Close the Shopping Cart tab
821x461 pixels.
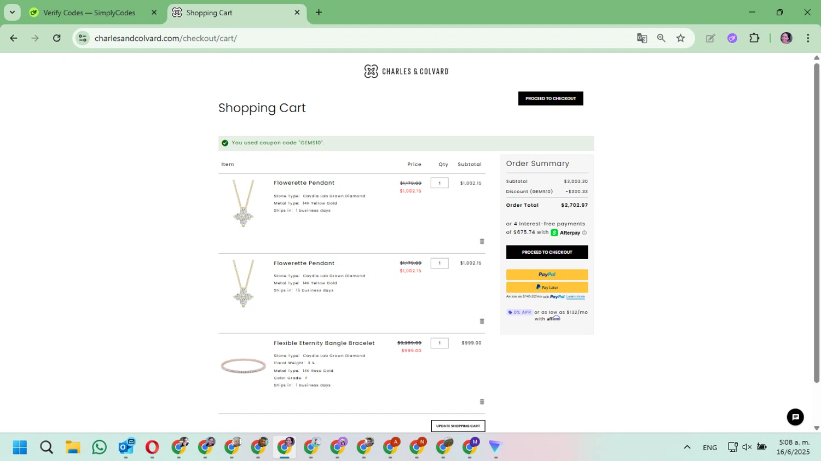[x=297, y=13]
